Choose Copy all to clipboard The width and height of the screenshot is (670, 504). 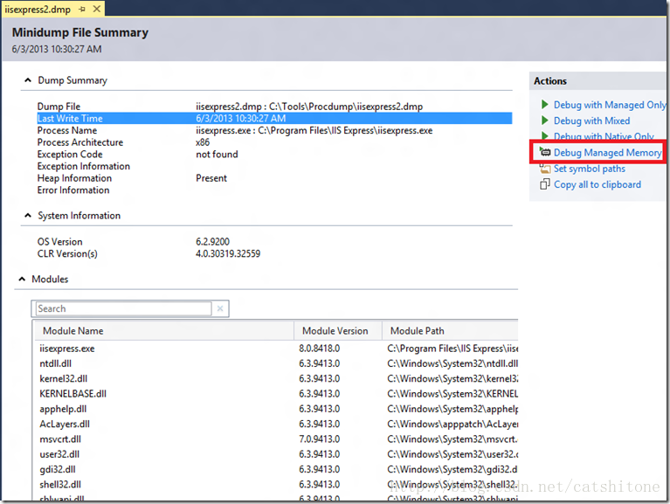coord(597,184)
